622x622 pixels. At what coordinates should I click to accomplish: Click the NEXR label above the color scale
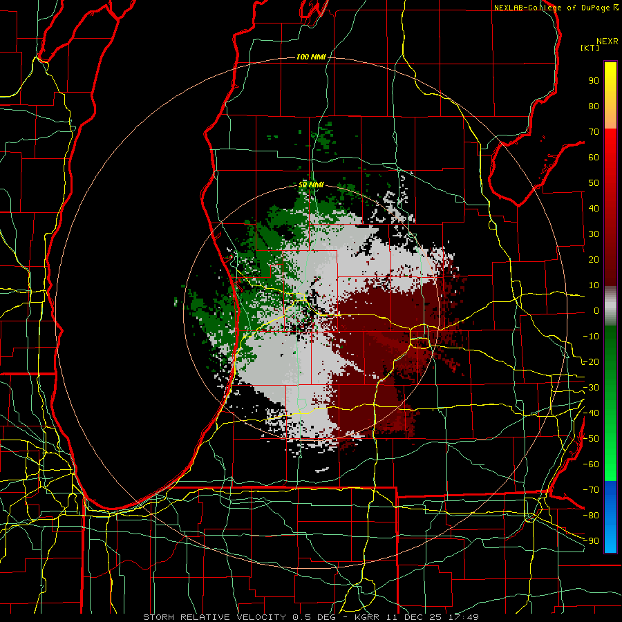[x=607, y=41]
